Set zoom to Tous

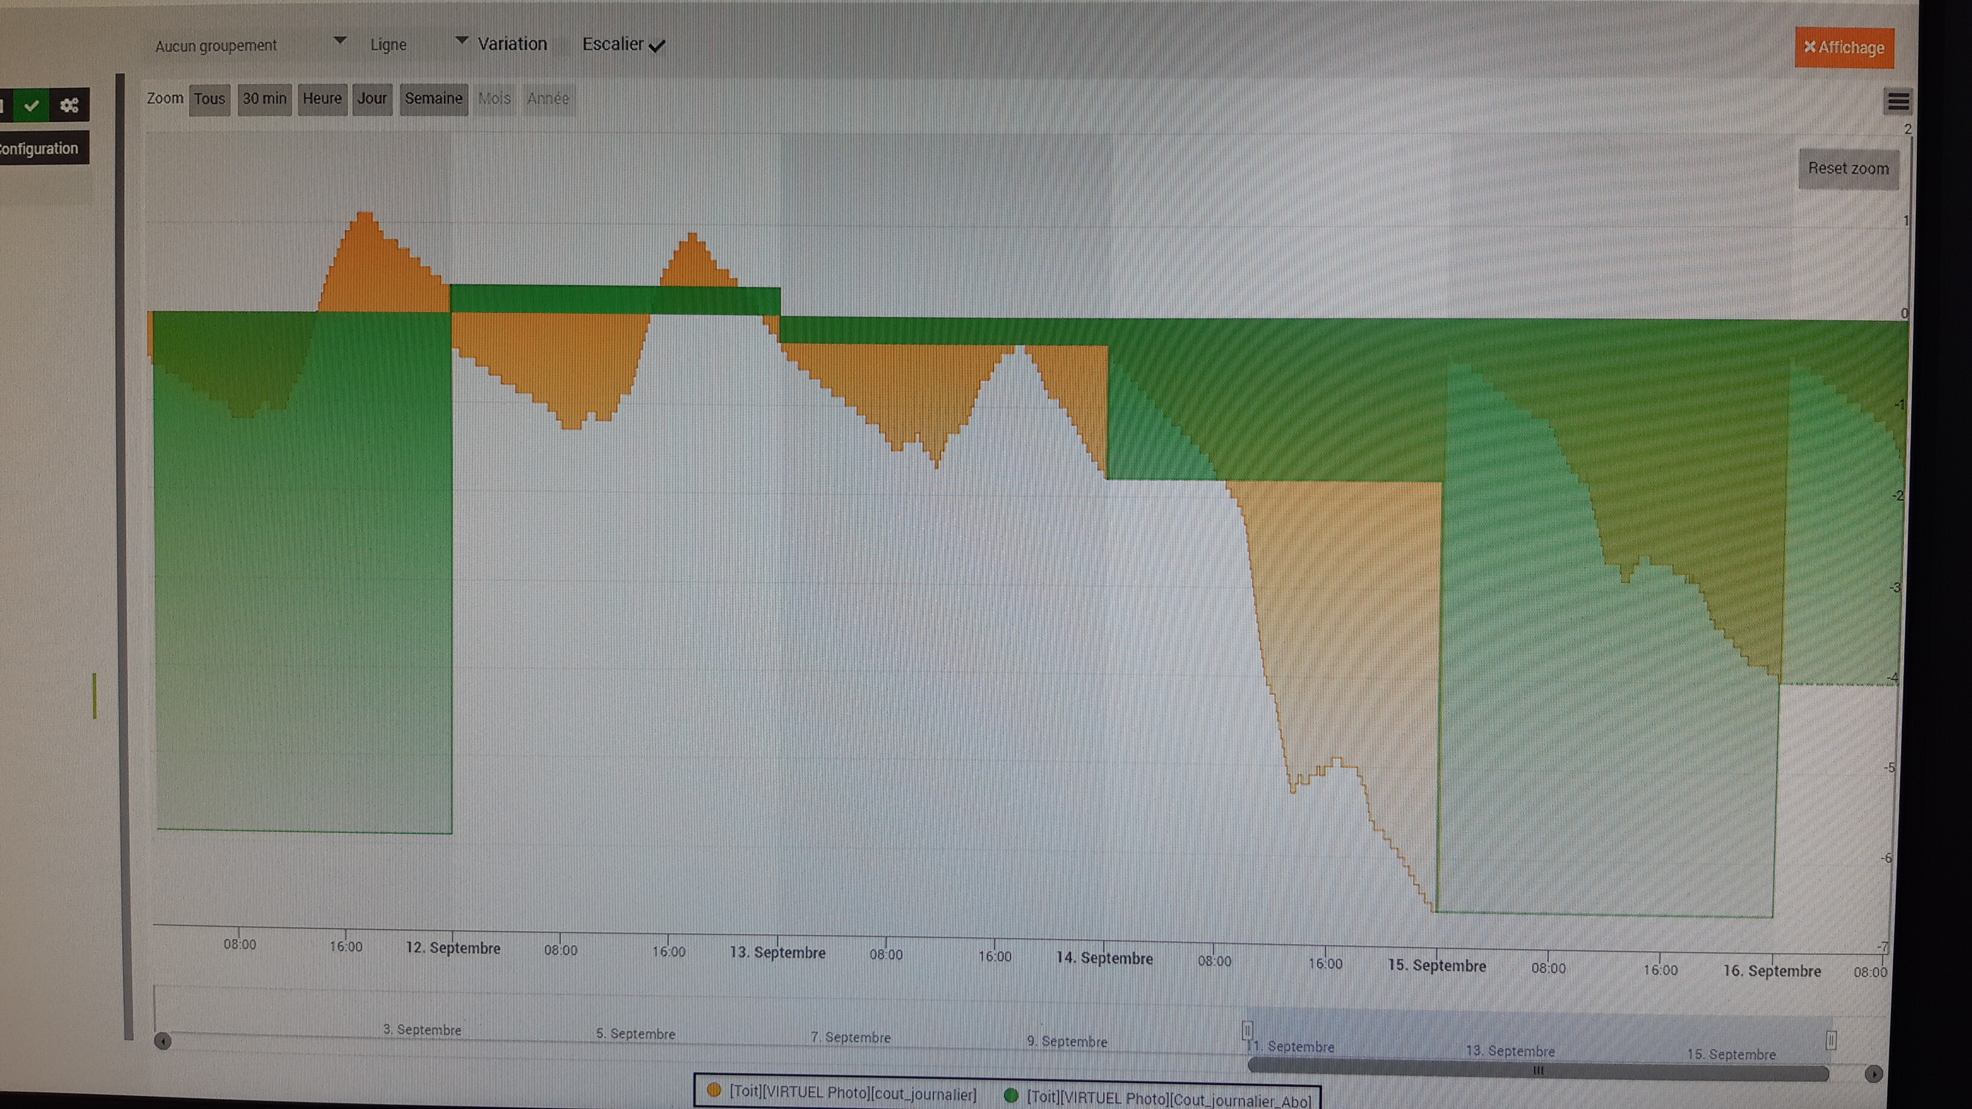(x=209, y=98)
